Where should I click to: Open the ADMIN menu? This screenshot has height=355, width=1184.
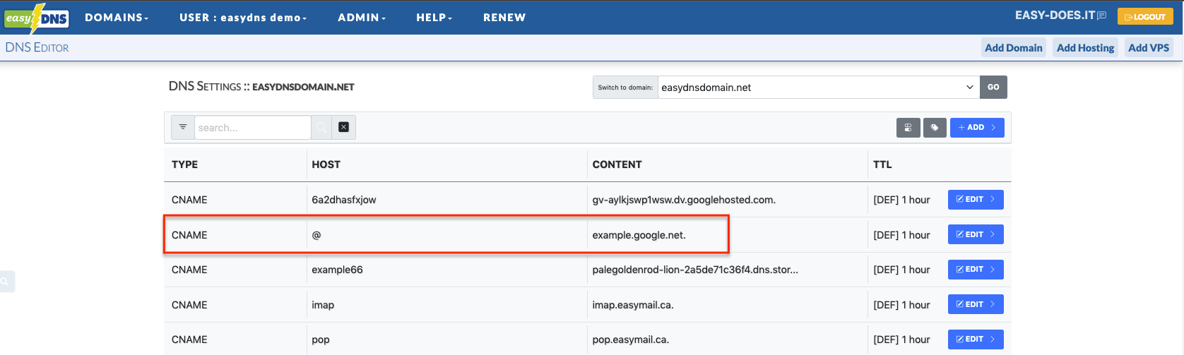pyautogui.click(x=361, y=18)
